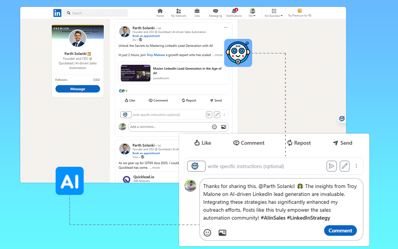Click Try Premium for ₹0 link
Viewport: 398px width, 249px height.
click(300, 13)
